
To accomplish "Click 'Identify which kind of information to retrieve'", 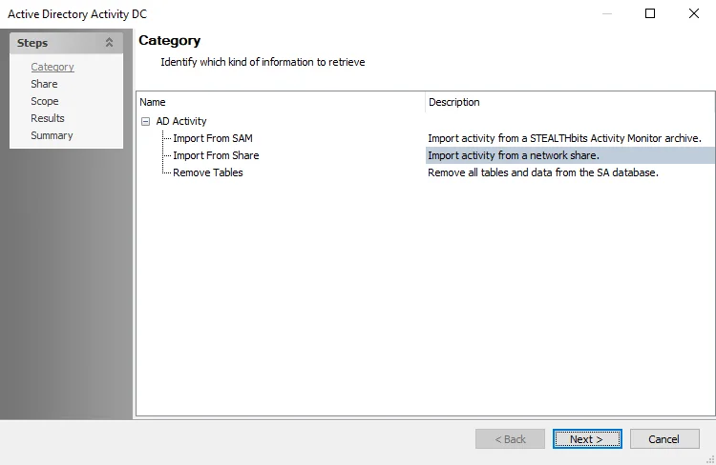I will (x=263, y=62).
